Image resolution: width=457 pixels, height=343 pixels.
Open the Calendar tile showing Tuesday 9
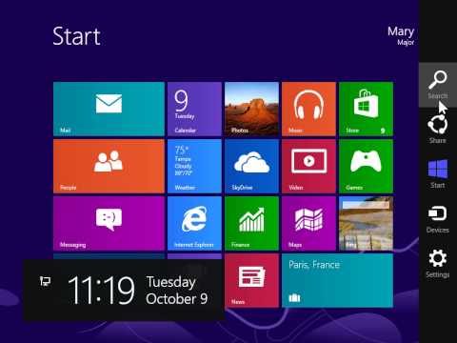tap(194, 109)
